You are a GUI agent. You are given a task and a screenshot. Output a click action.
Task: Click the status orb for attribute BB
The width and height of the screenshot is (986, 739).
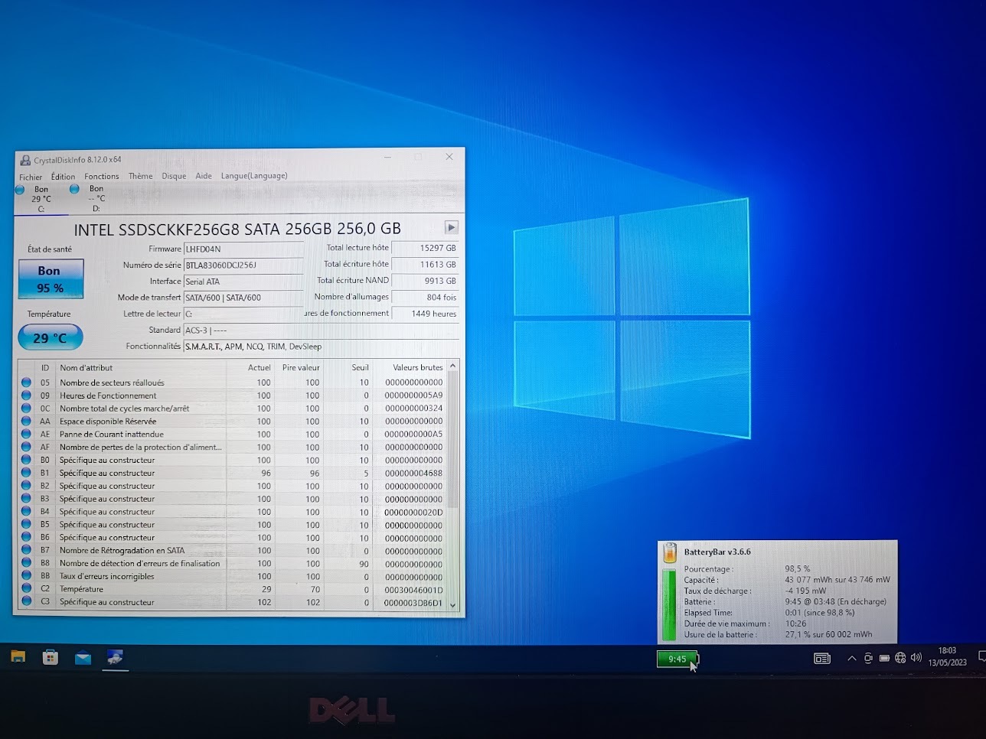[26, 577]
